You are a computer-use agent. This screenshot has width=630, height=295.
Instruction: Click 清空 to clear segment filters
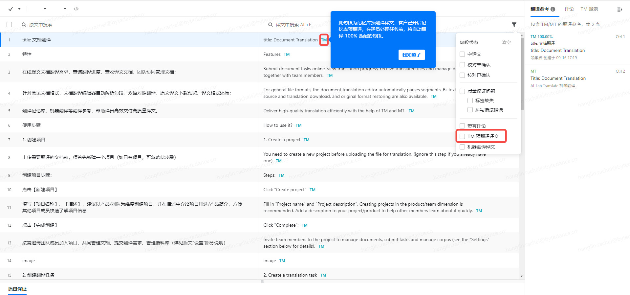(506, 42)
